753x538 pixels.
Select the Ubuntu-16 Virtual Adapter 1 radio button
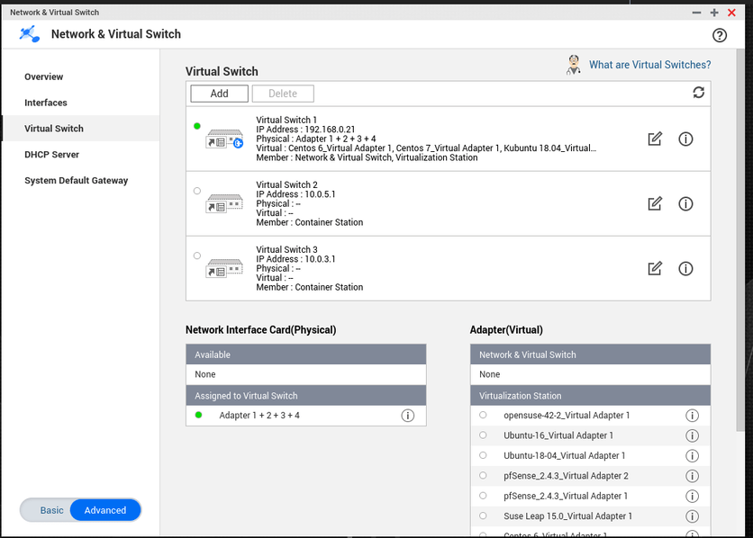(483, 435)
